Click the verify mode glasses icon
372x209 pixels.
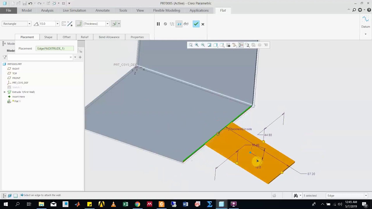[186, 24]
